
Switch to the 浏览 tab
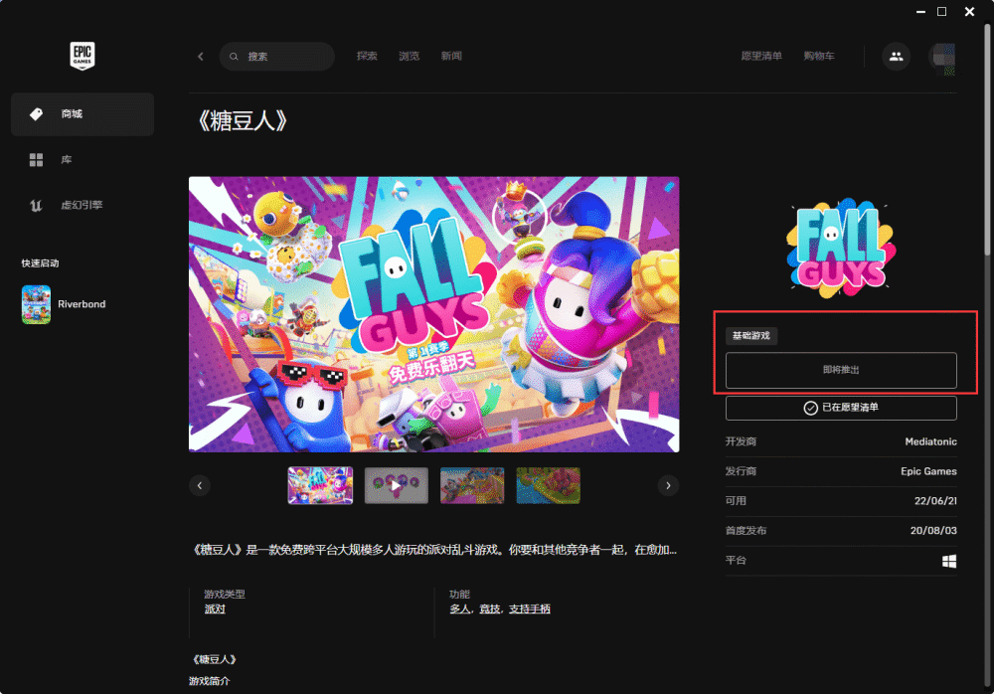(409, 56)
